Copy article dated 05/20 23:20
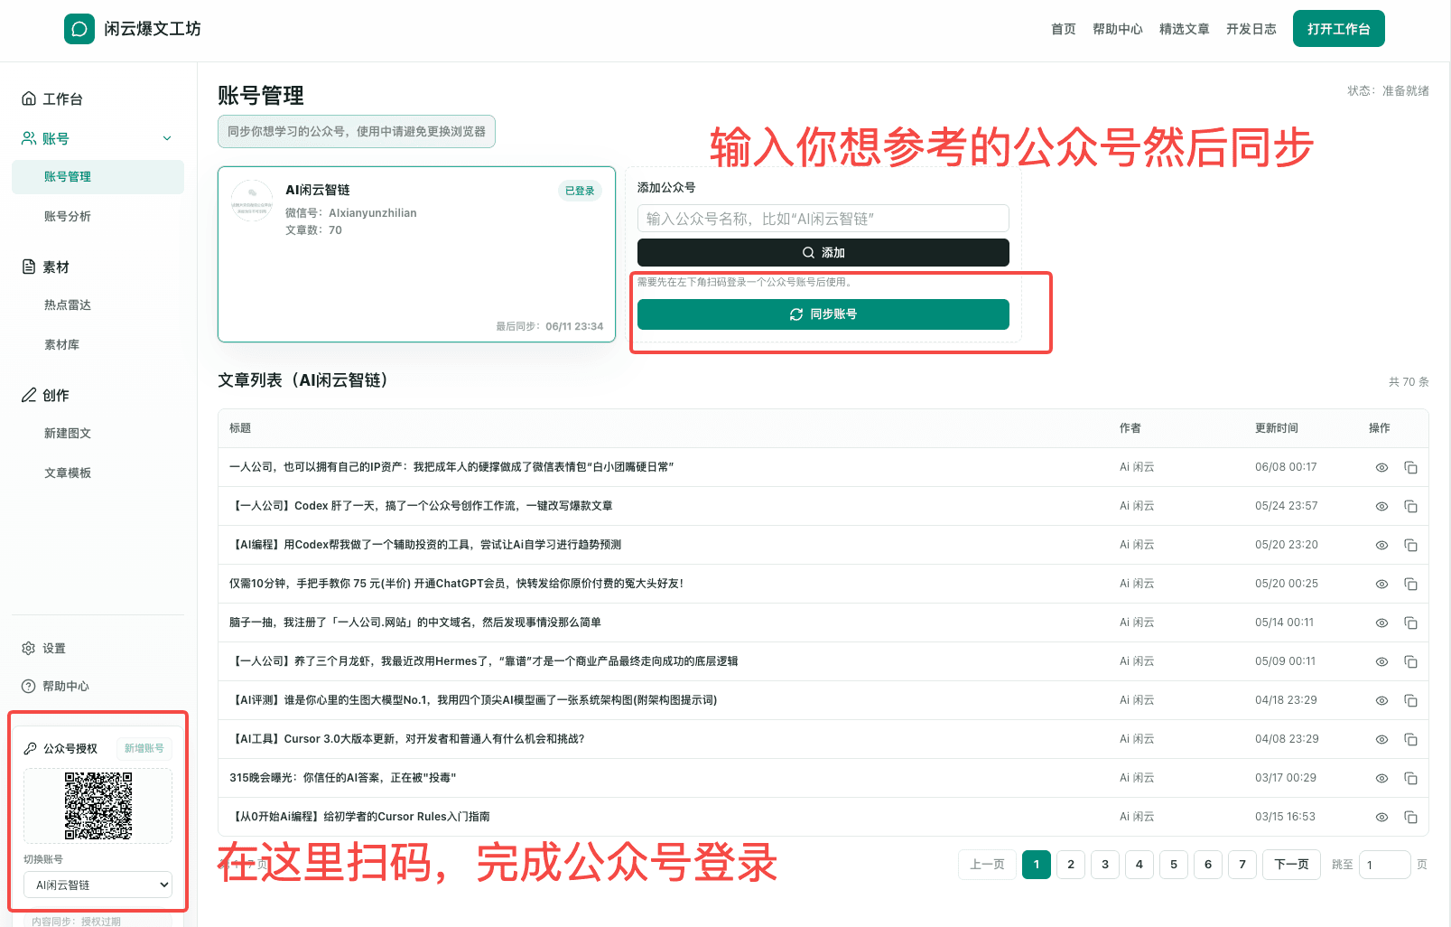Screen dimensions: 1451x927 (x=1410, y=546)
